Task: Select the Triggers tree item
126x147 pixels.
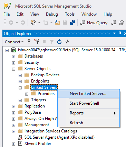Action: point(38,100)
